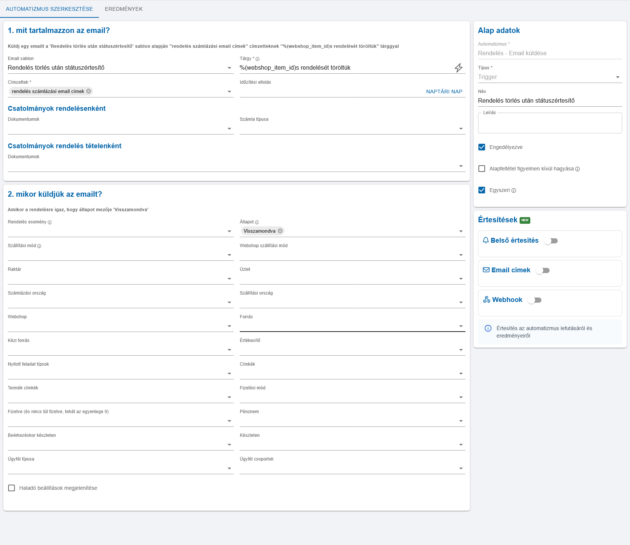Click into the Név input field

tap(550, 101)
